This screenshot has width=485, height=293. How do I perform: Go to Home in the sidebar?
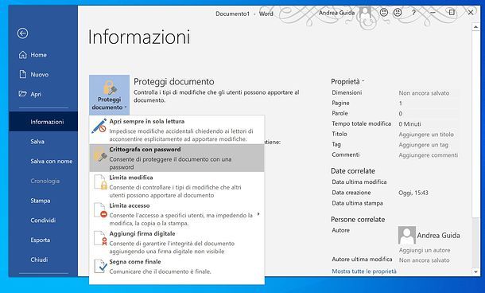(43, 55)
